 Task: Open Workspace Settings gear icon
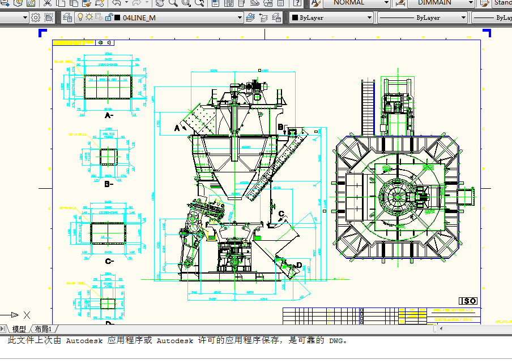coord(35,18)
